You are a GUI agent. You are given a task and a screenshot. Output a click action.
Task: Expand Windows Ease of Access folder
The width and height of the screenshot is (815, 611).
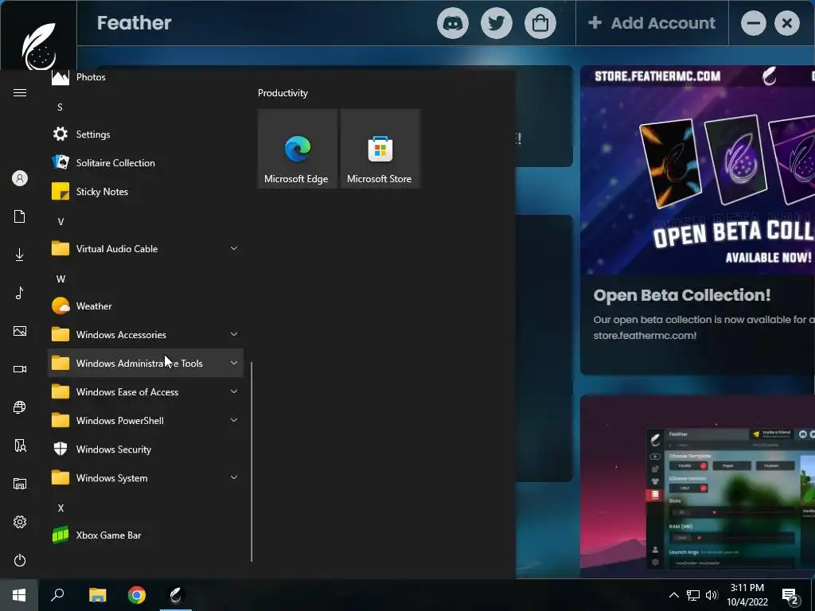coord(146,391)
